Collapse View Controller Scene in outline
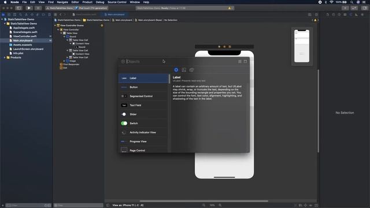370x208 pixels. pyautogui.click(x=55, y=25)
